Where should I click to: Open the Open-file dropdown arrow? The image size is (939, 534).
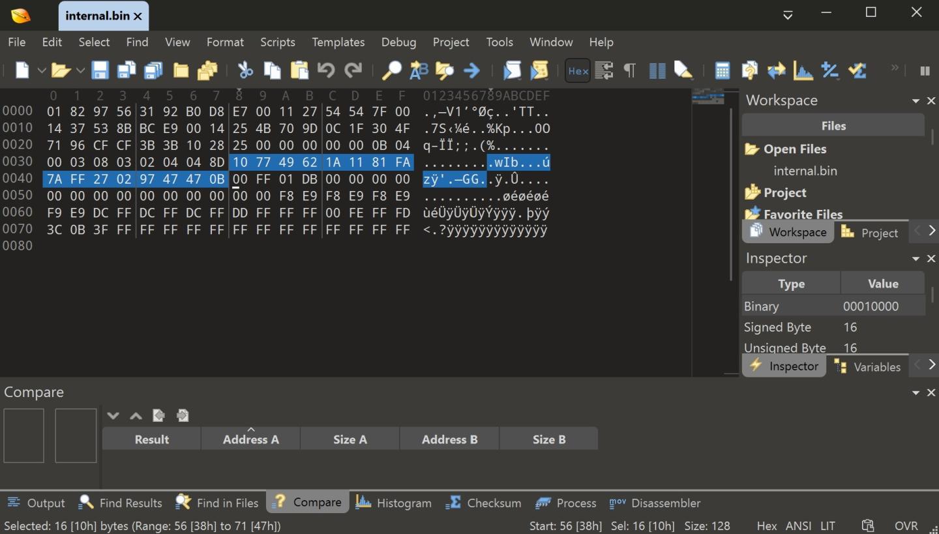pyautogui.click(x=80, y=70)
